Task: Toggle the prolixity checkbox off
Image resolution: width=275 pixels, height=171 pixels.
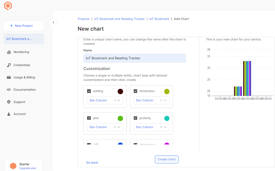Action: pyautogui.click(x=135, y=118)
